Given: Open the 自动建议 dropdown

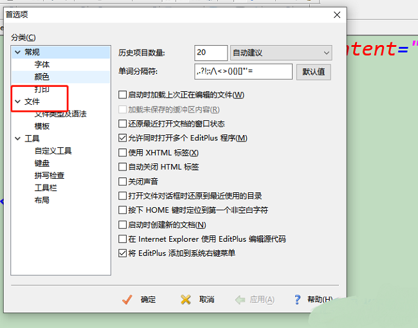Looking at the screenshot, I should coord(281,53).
